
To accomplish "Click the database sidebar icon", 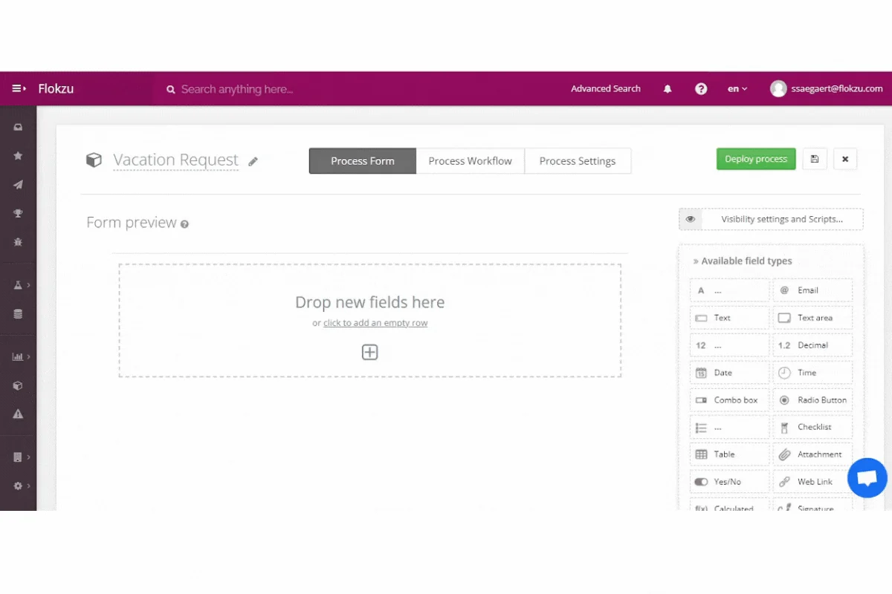I will tap(18, 314).
